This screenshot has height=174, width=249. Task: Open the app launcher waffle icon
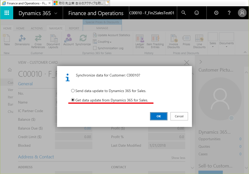click(x=7, y=13)
